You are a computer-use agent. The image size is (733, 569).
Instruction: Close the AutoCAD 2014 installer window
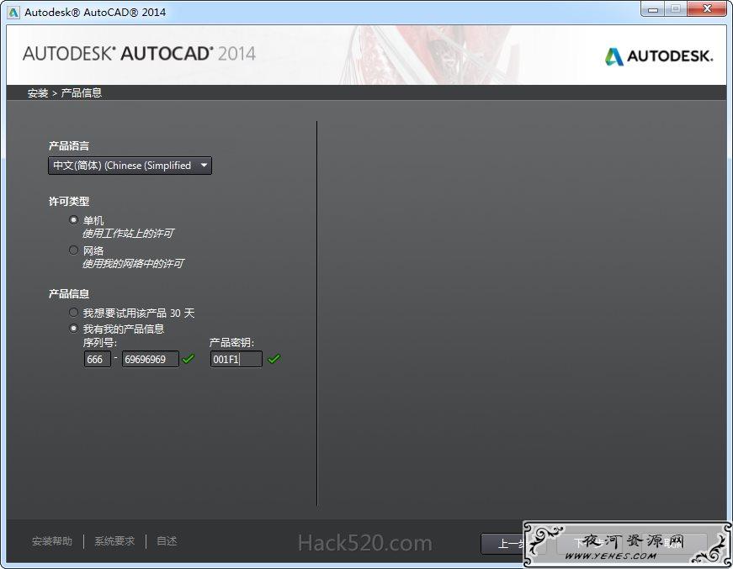click(707, 9)
